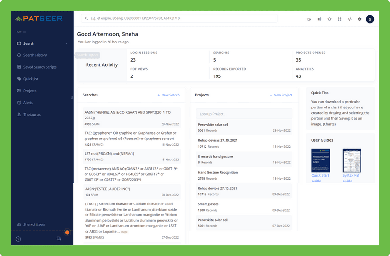
Task: Open the TAC:(metaverse) search entry
Action: coord(131,174)
